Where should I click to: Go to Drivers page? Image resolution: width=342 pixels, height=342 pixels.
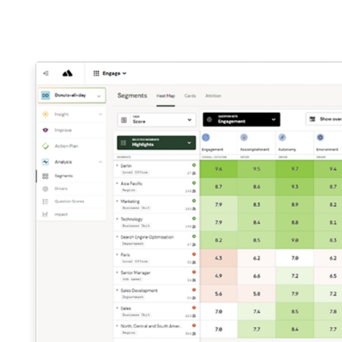[61, 189]
